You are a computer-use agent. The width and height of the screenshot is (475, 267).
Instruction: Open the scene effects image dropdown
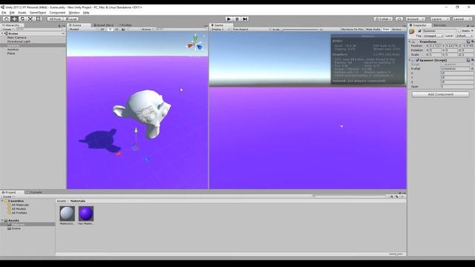point(124,30)
